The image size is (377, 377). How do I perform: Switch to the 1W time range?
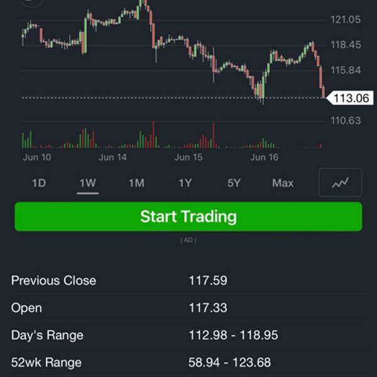point(87,183)
